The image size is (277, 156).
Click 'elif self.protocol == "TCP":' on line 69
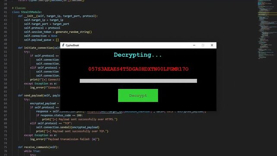click(x=51, y=123)
